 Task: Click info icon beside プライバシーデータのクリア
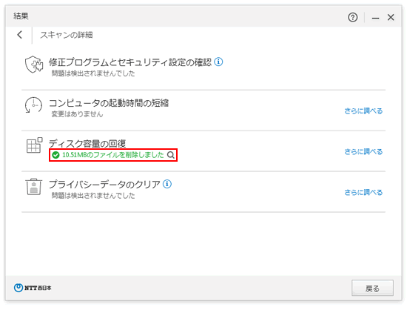click(x=167, y=184)
